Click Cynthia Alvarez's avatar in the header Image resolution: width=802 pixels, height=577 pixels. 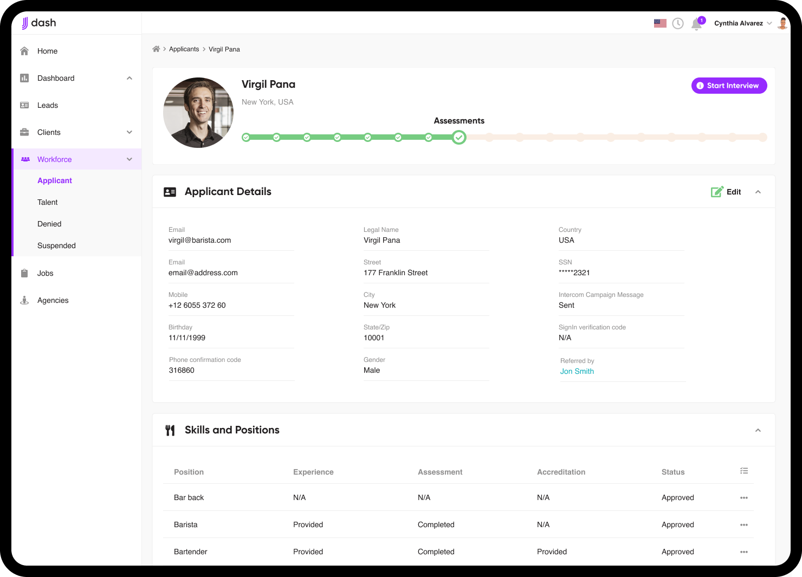782,23
